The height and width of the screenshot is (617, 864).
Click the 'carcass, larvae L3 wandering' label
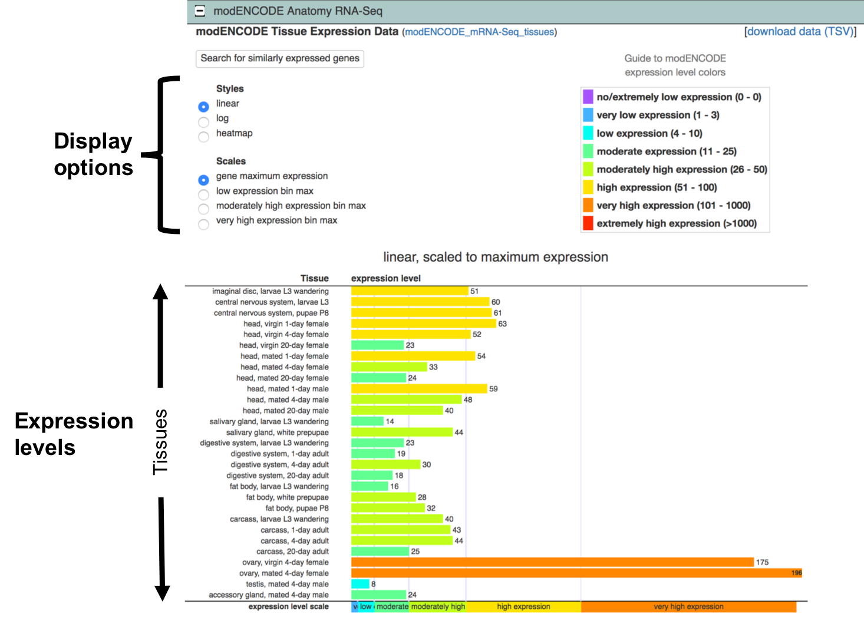click(279, 519)
